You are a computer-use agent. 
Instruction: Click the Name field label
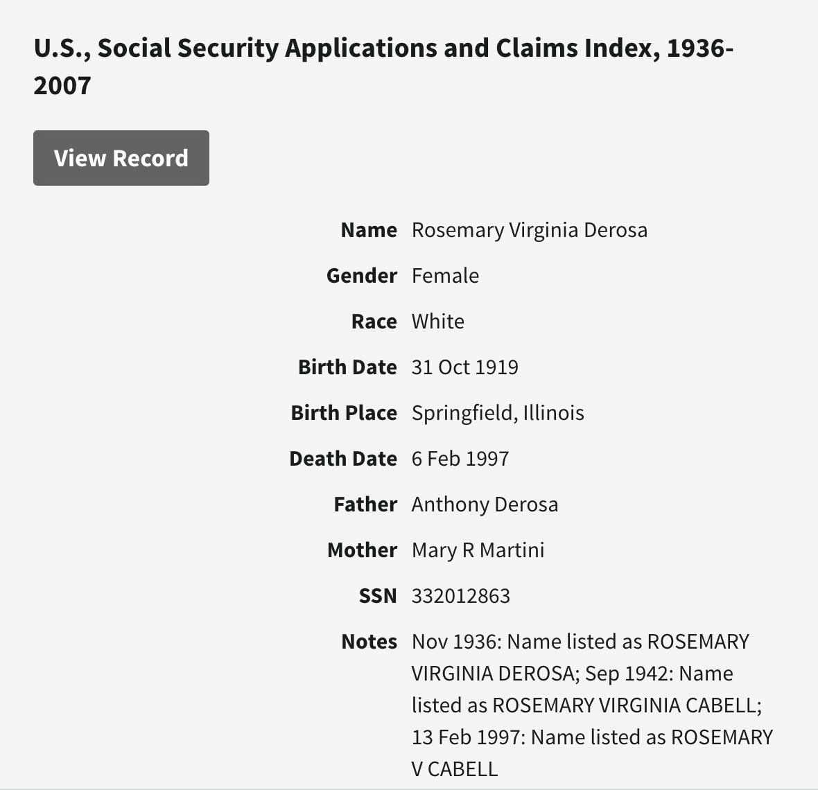pyautogui.click(x=369, y=230)
